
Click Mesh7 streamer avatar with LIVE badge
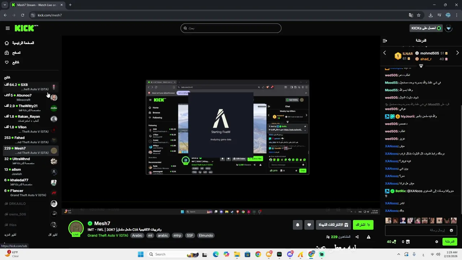coord(76,229)
